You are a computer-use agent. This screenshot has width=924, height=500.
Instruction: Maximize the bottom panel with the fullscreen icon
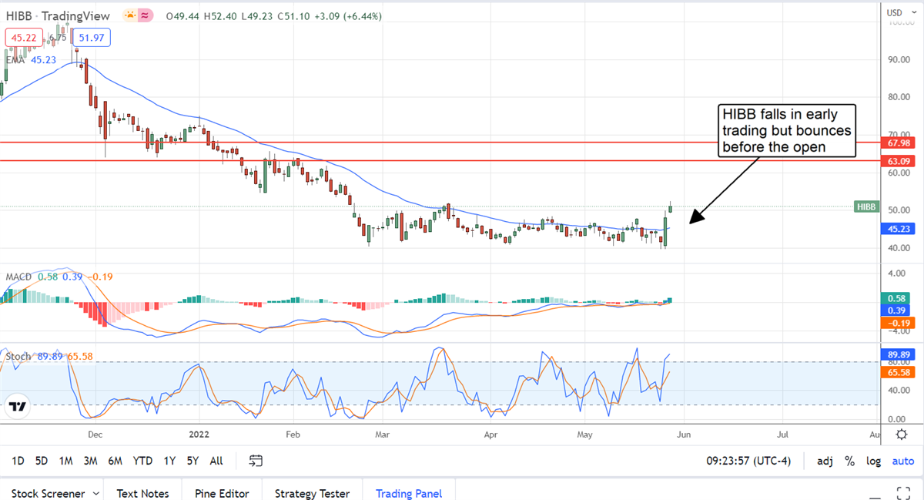coord(906,492)
